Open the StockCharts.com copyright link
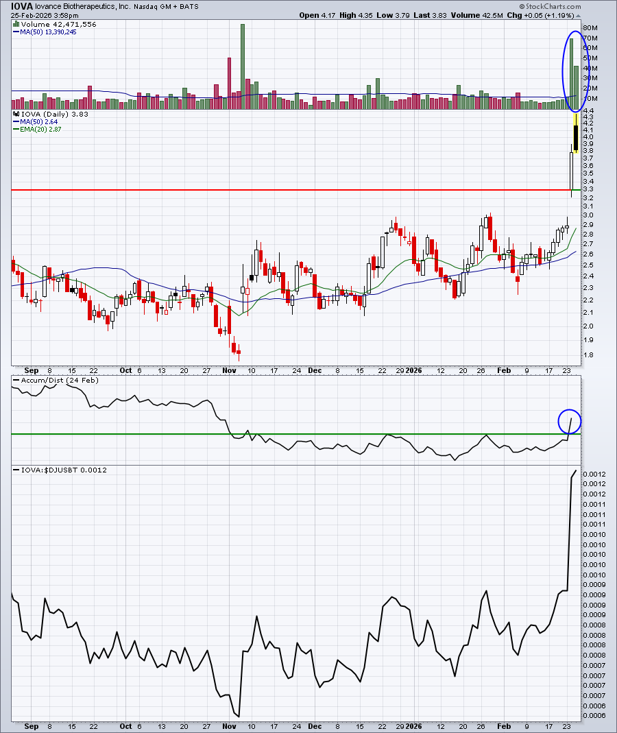The image size is (617, 733). [550, 7]
